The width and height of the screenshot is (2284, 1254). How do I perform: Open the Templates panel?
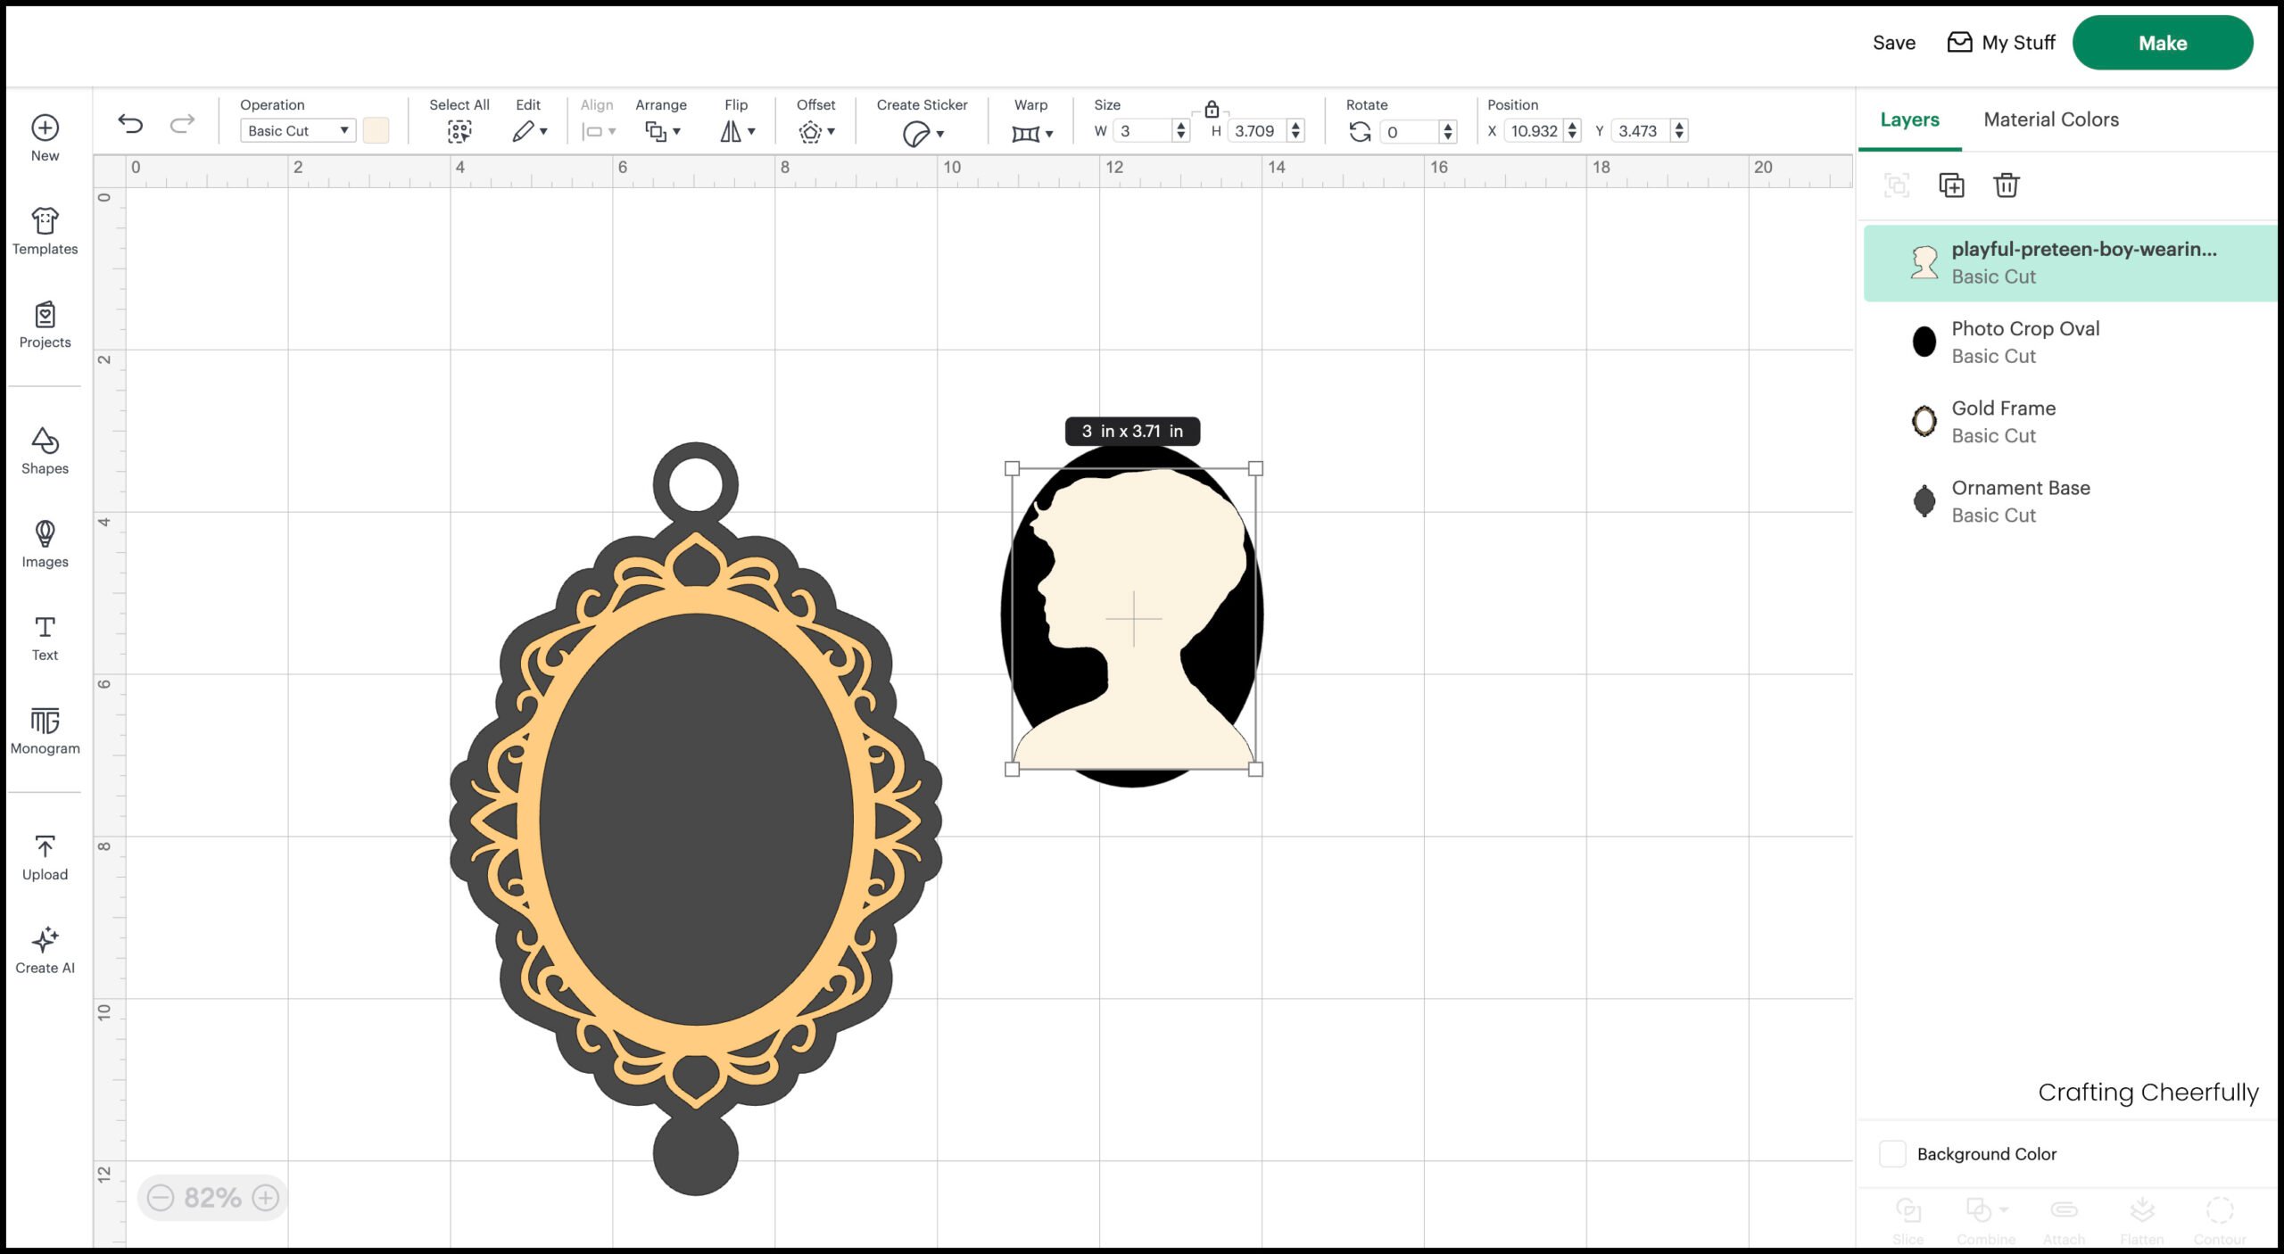point(44,232)
